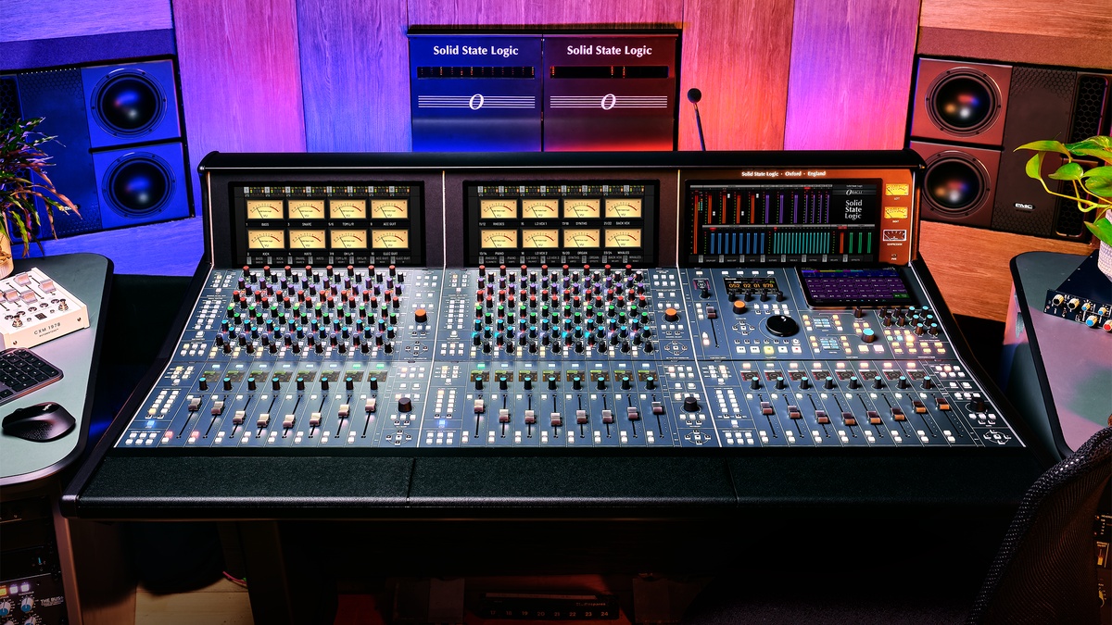Click the KICK VU meter
Image resolution: width=1112 pixels, height=625 pixels.
point(264,239)
